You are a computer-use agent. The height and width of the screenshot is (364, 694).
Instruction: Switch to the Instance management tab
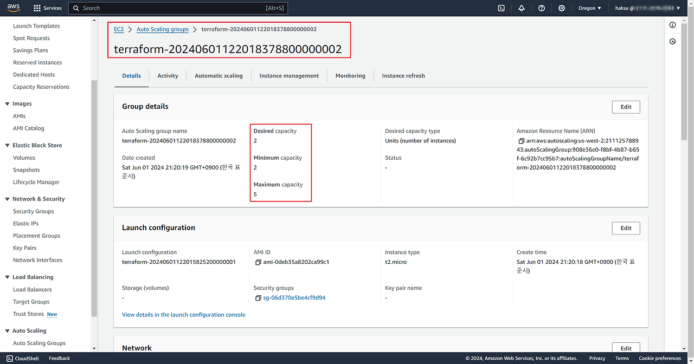click(289, 76)
